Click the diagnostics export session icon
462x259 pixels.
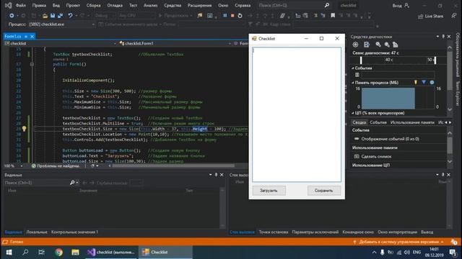(367, 45)
